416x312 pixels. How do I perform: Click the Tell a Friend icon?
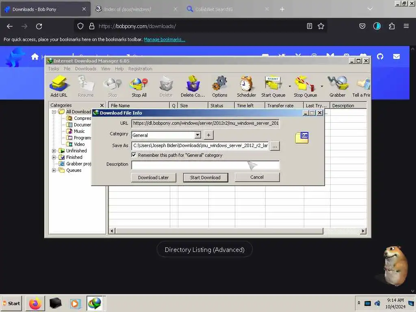(x=361, y=86)
